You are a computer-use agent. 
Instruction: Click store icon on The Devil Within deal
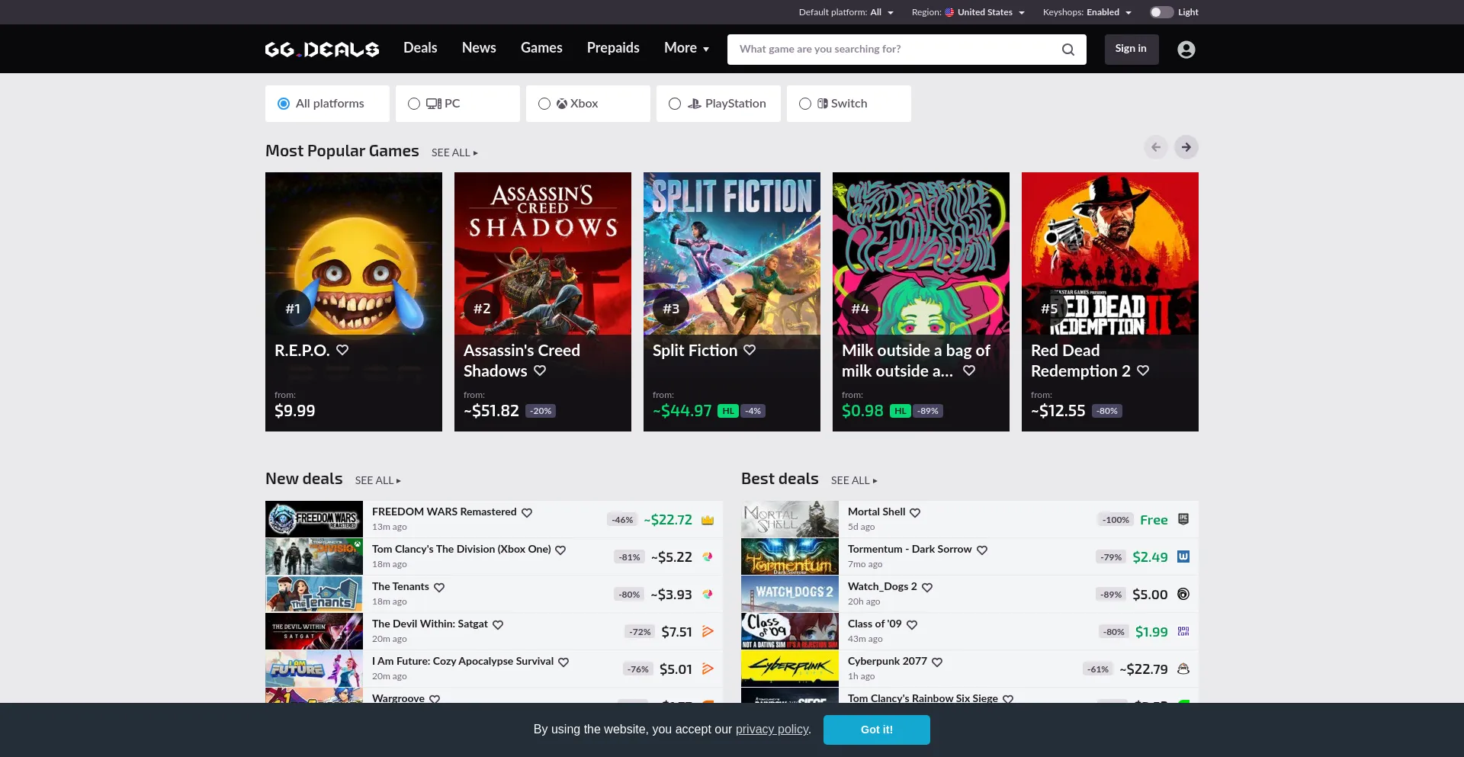tap(708, 631)
